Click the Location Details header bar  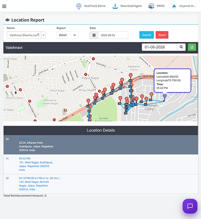(101, 130)
